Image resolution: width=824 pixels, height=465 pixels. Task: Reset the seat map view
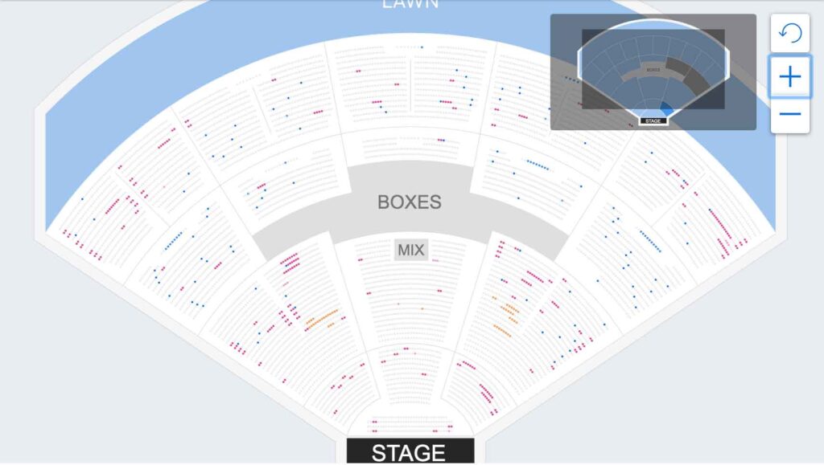coord(790,34)
